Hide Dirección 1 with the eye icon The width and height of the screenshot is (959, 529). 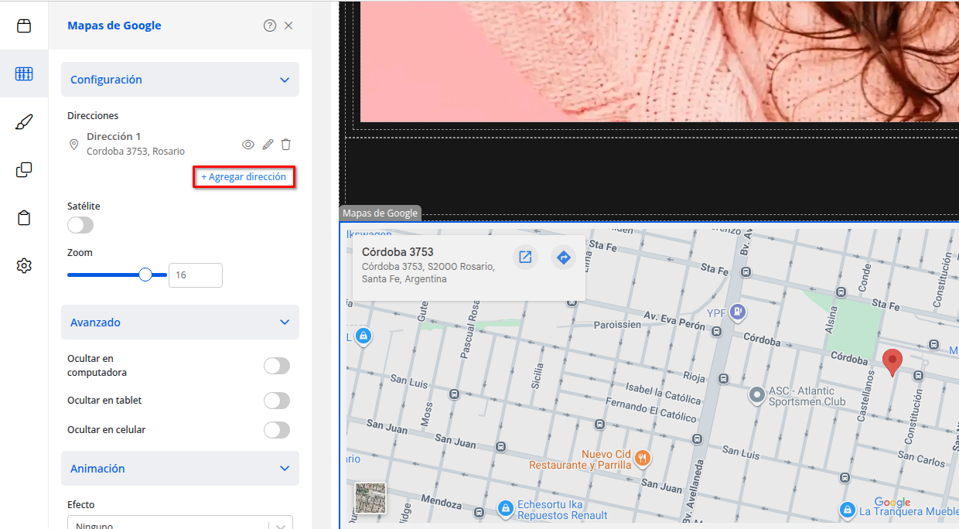click(248, 144)
